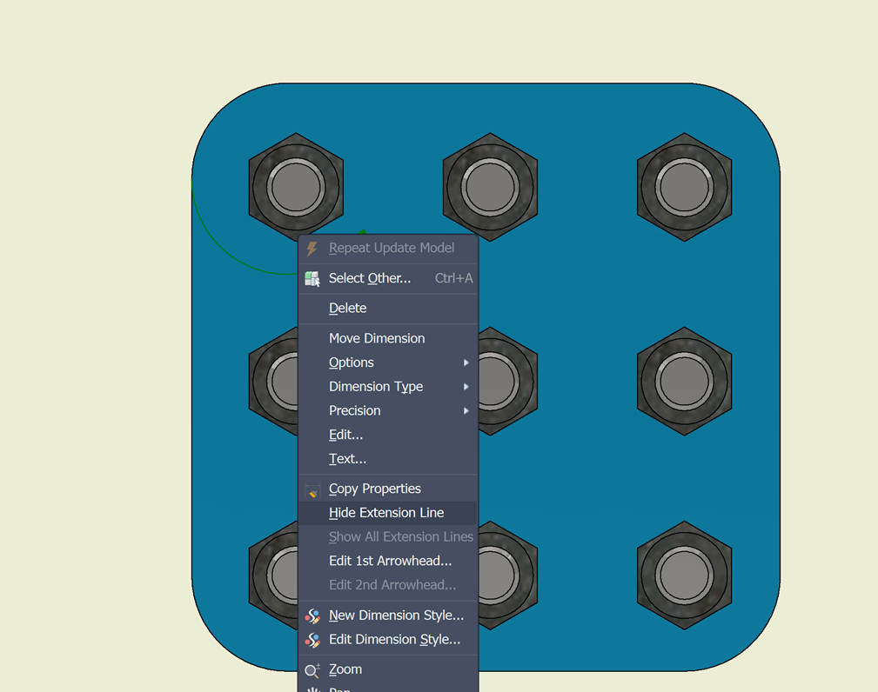Image resolution: width=878 pixels, height=692 pixels.
Task: Choose Delete from the context menu
Action: click(389, 309)
